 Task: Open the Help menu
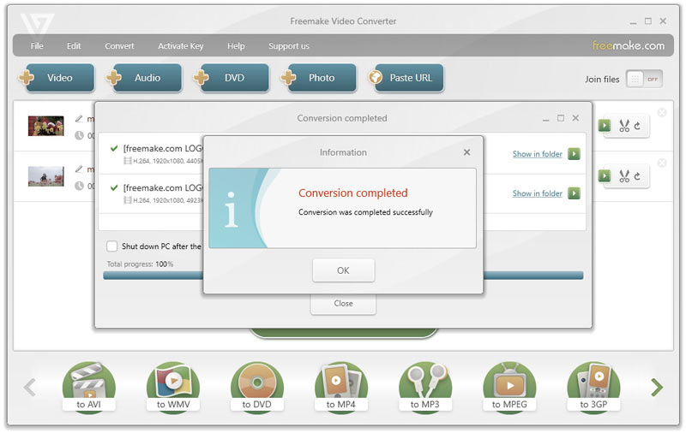[236, 46]
